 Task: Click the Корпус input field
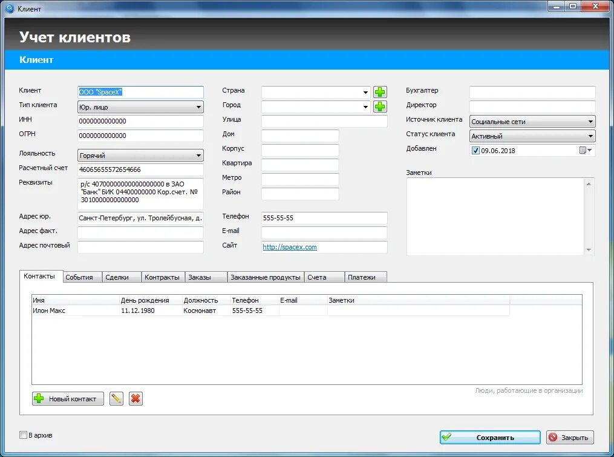pyautogui.click(x=300, y=150)
